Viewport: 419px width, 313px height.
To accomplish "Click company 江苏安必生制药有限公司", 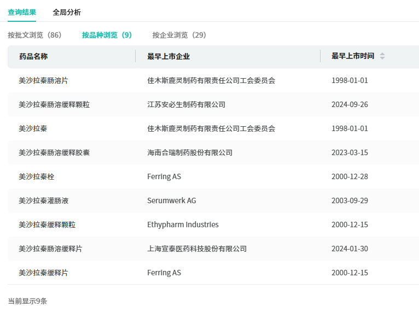I will pos(186,104).
